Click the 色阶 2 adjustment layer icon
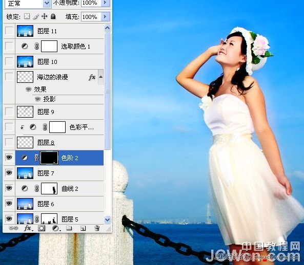This screenshot has height=265, width=304. 25,158
